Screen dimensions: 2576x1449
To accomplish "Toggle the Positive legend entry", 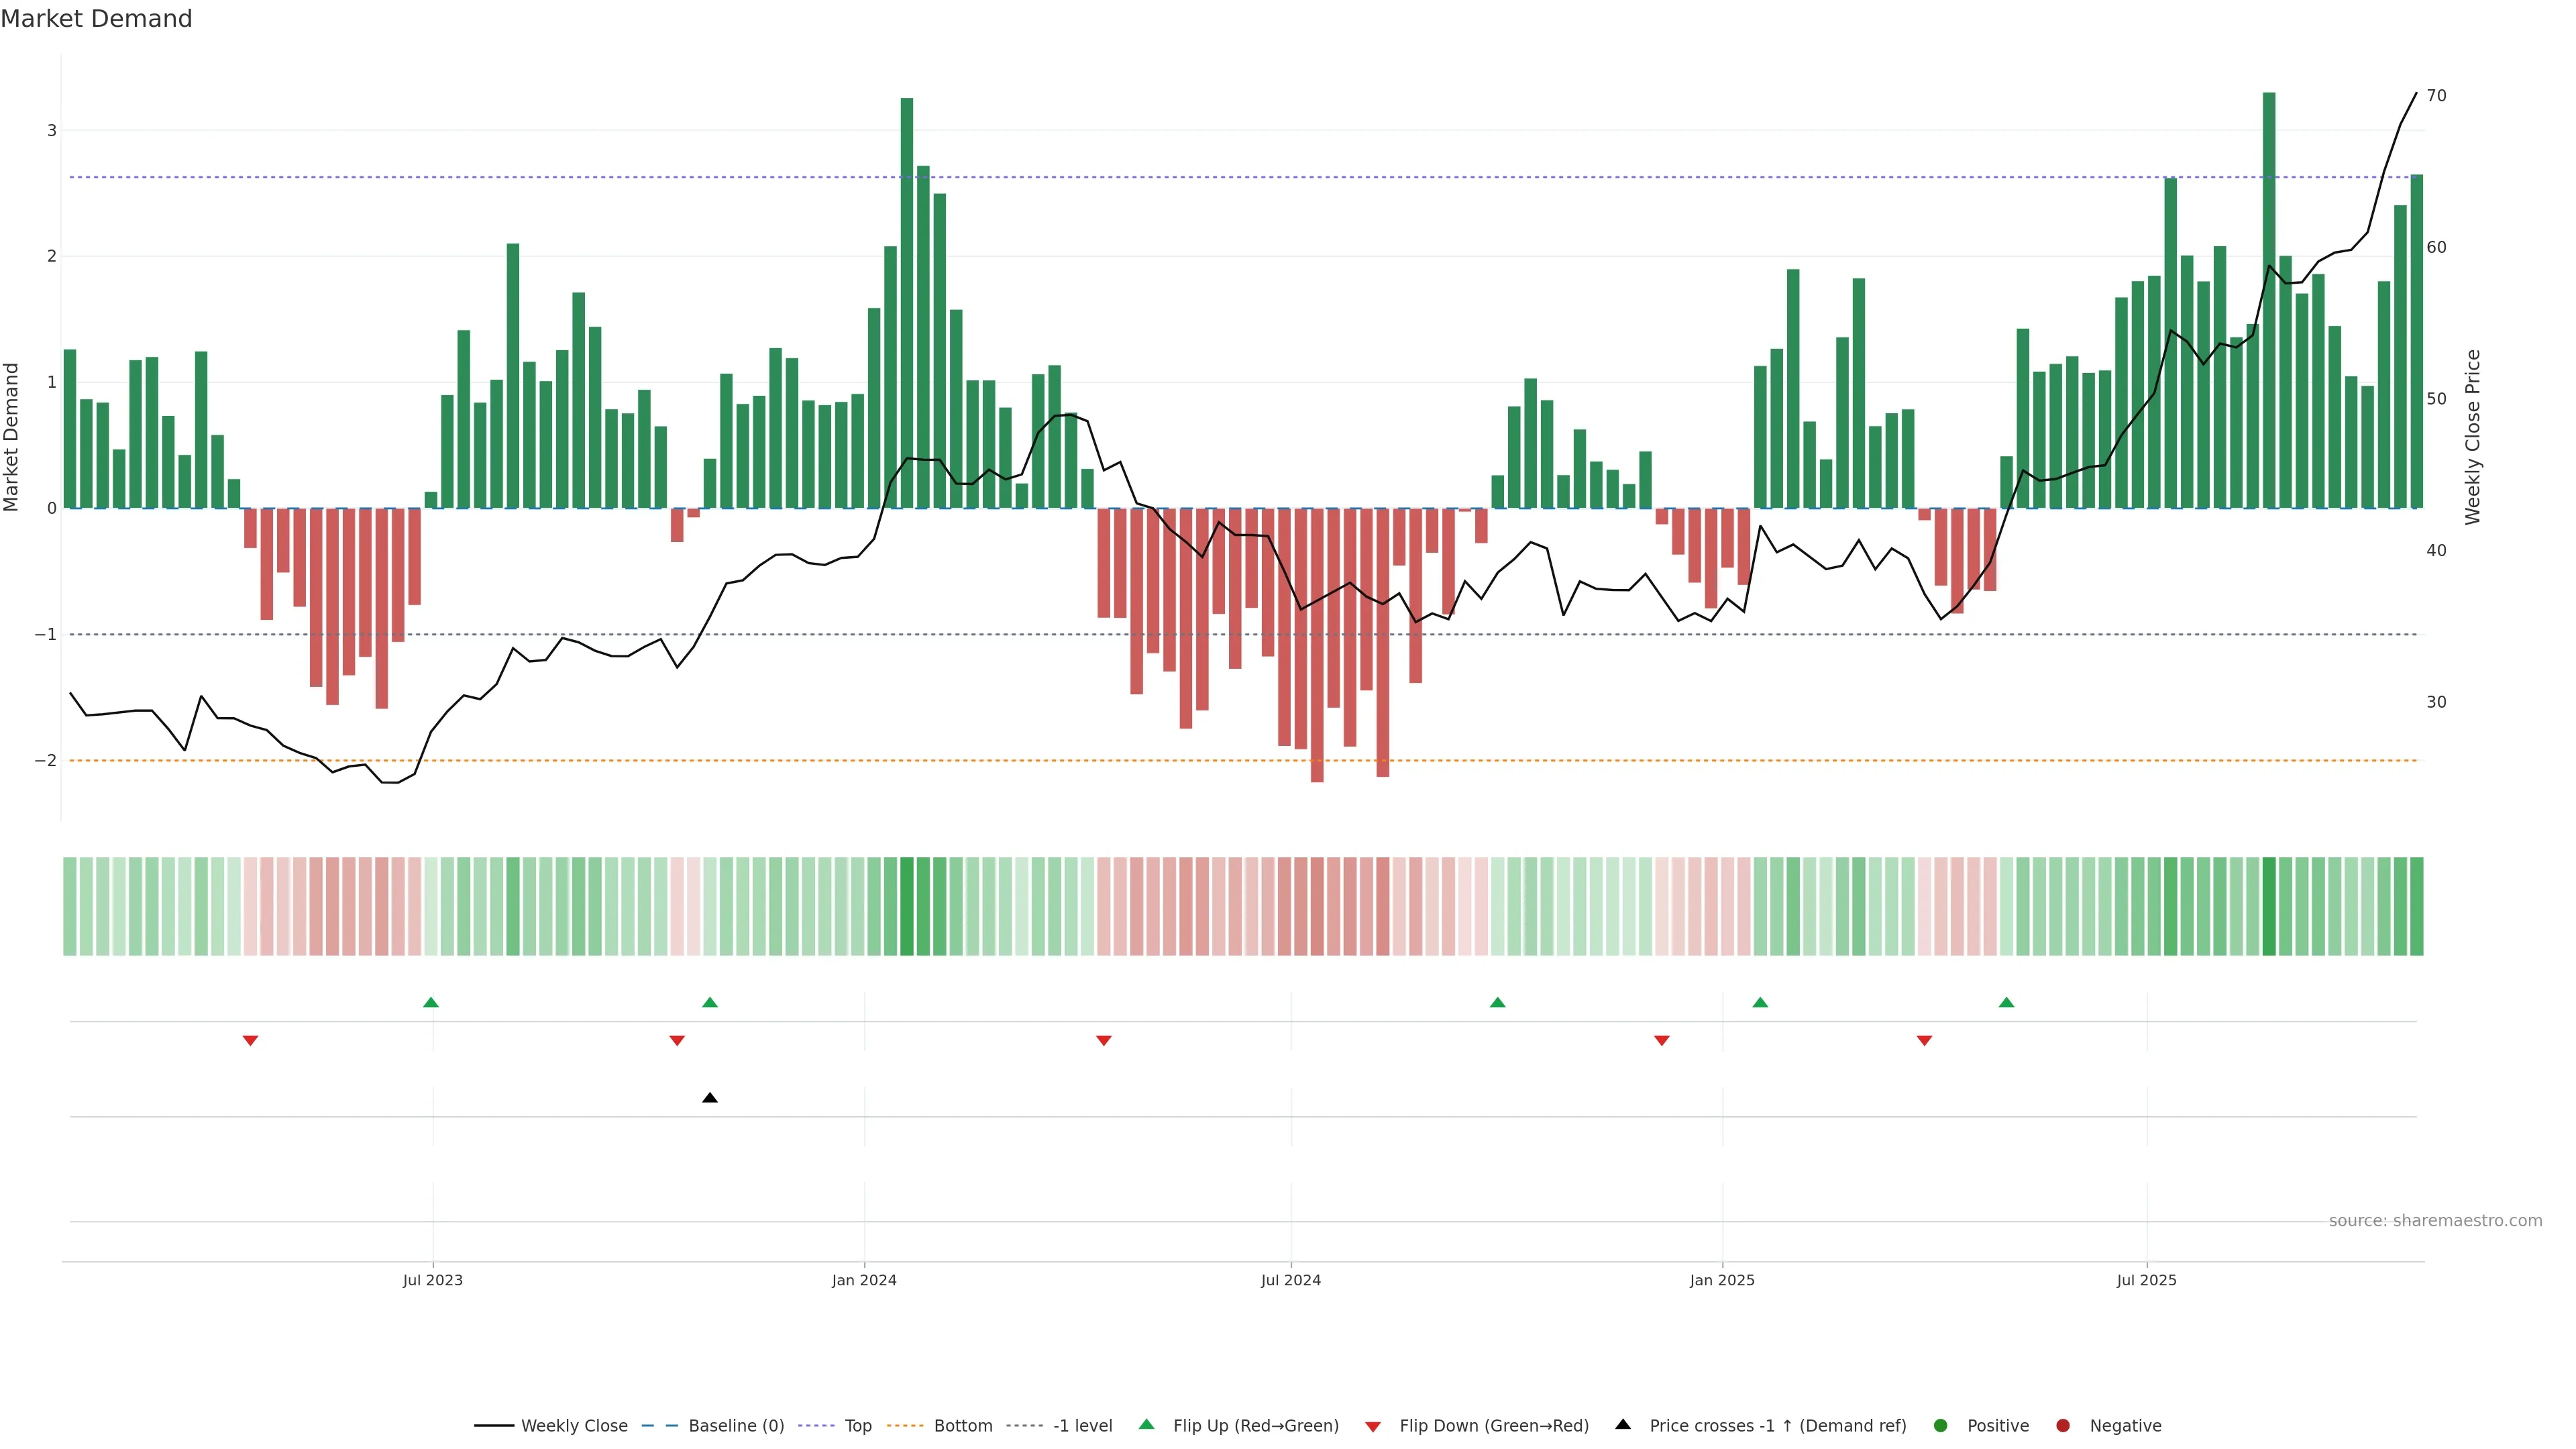I will [1997, 1426].
